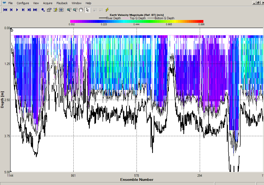Viewport: 264px width, 185px height.
Task: Click the Earth Velocity Magnitude chart title
Action: (x=137, y=15)
